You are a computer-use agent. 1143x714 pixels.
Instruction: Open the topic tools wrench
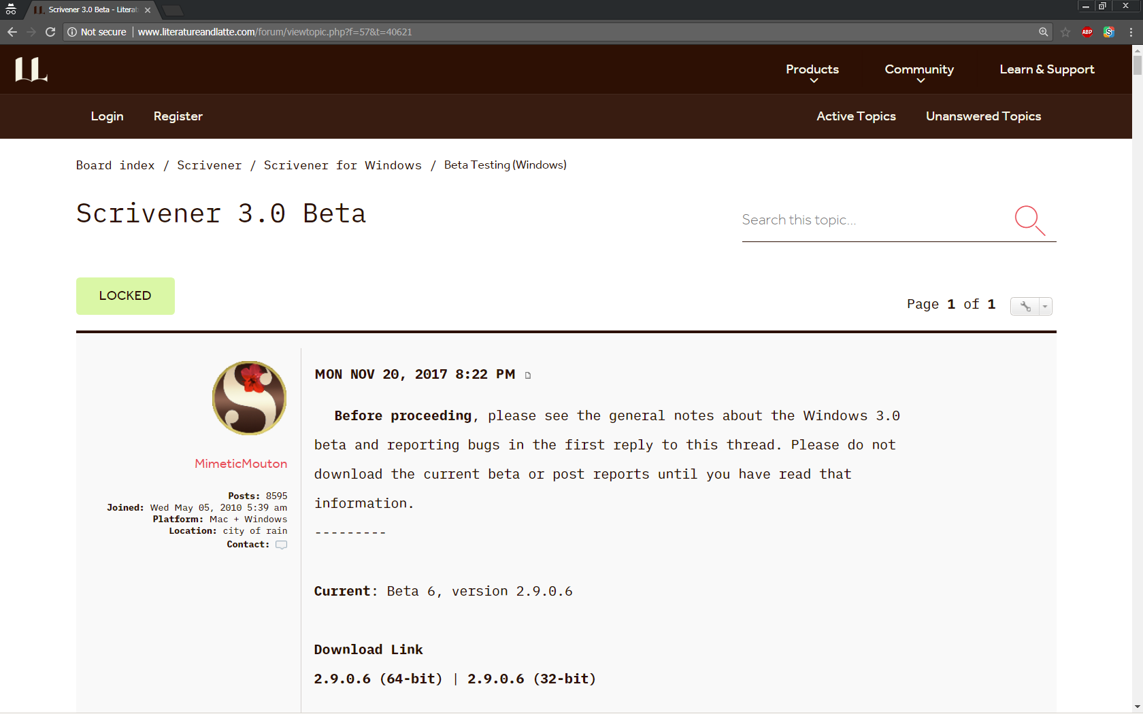point(1025,306)
